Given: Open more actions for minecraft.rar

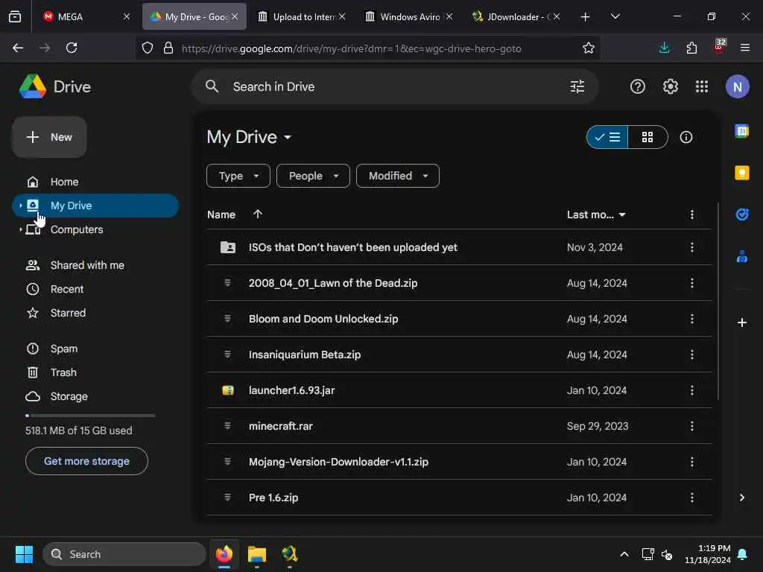Looking at the screenshot, I should pyautogui.click(x=691, y=426).
